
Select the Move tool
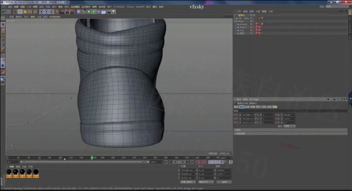click(x=20, y=12)
